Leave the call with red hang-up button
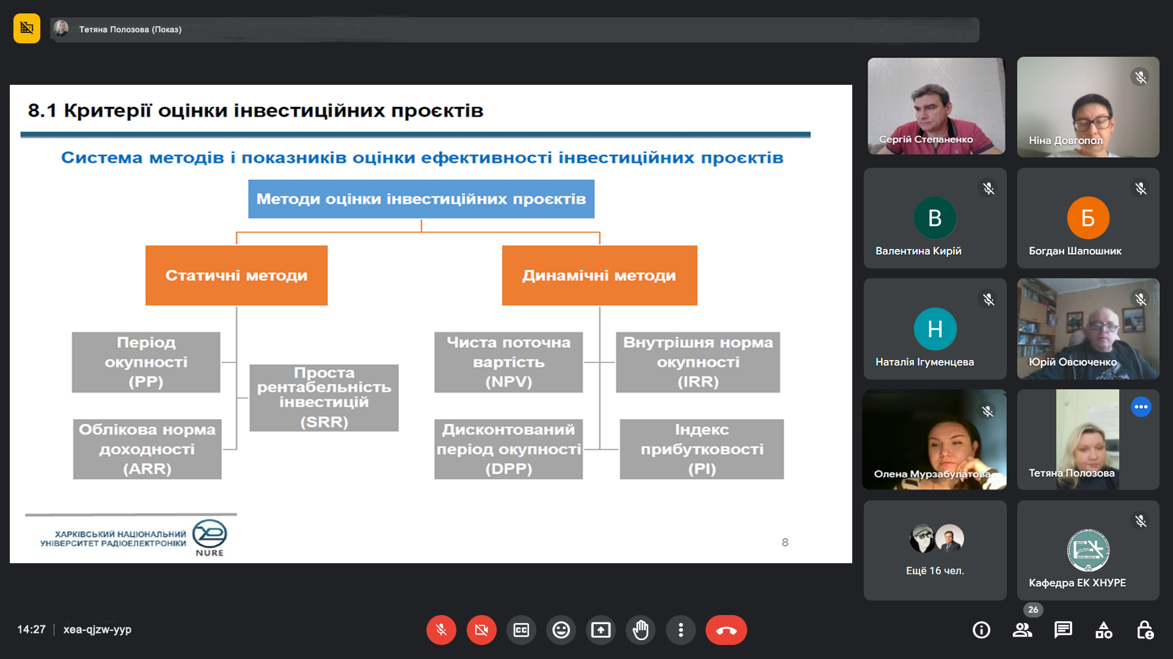Screen dimensions: 1173x659 [726, 630]
